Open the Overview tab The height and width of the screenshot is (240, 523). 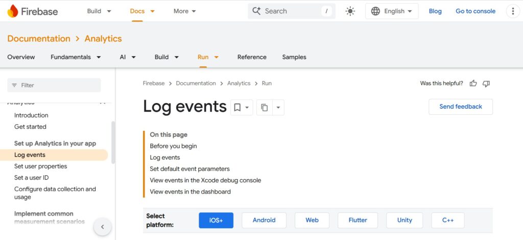click(x=21, y=57)
